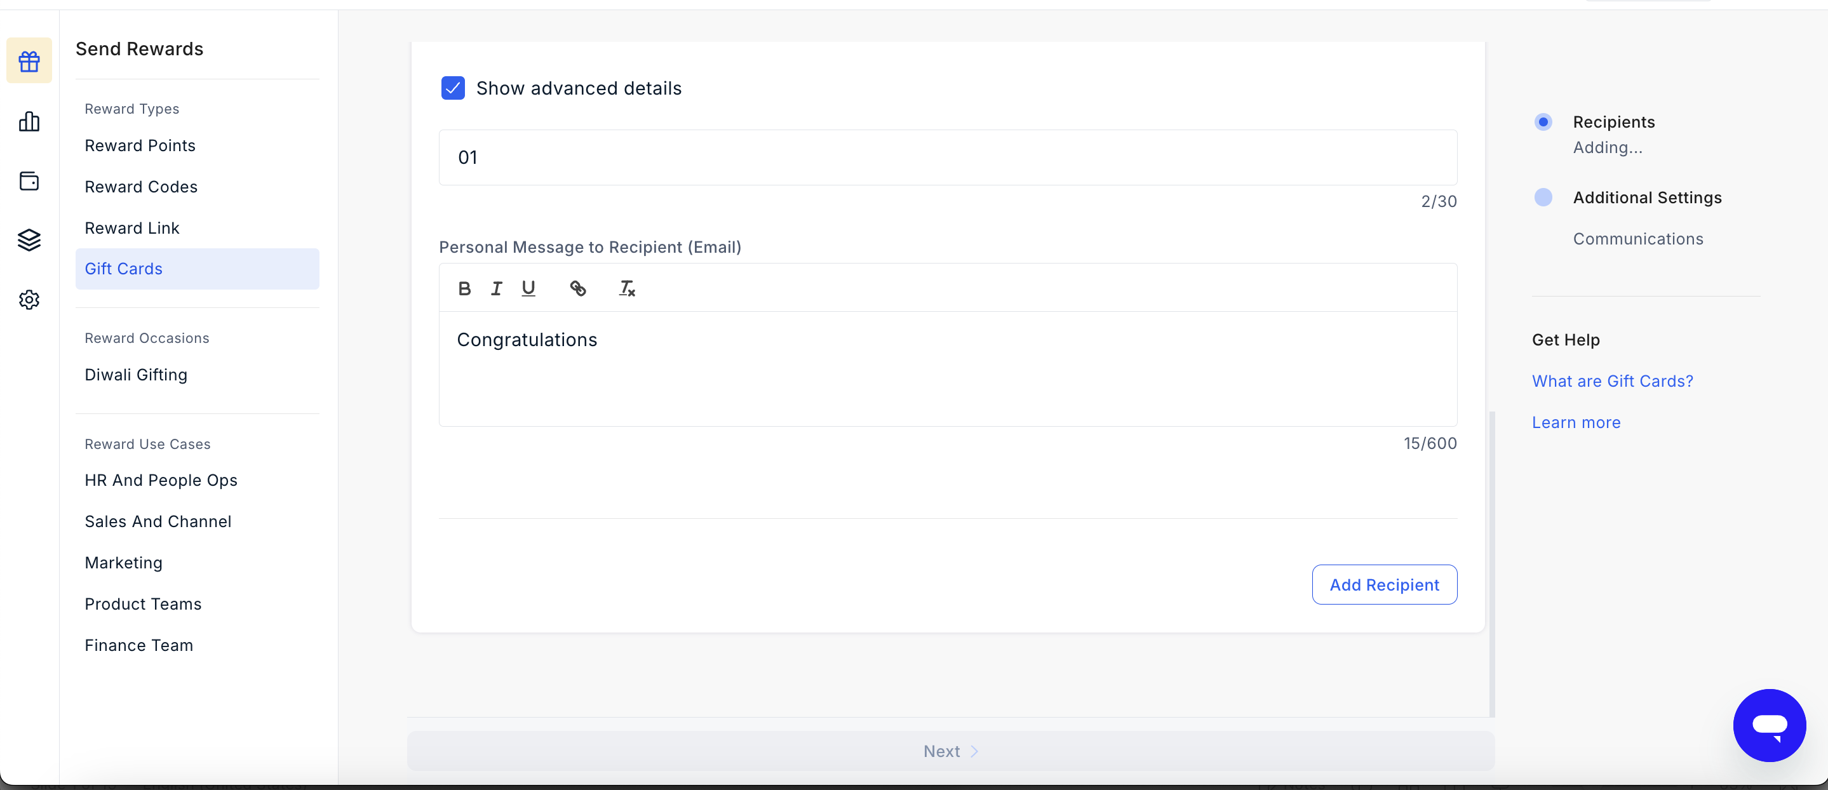Open the Learn more link

tap(1576, 422)
